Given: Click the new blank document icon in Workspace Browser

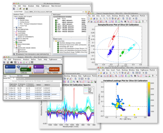Looking at the screenshot, I should coord(18,9).
